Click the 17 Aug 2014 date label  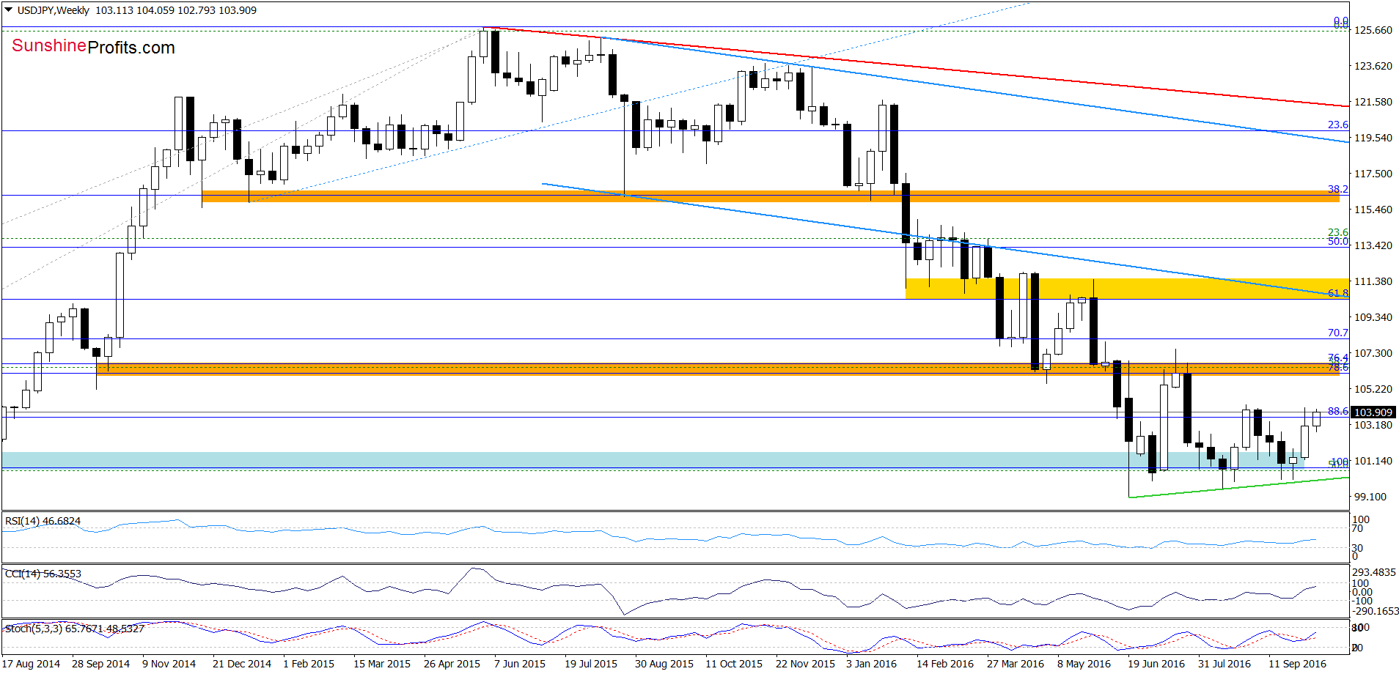tap(31, 664)
